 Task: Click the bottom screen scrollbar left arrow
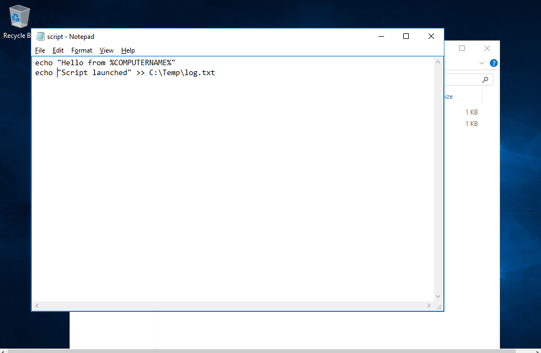tap(3, 351)
